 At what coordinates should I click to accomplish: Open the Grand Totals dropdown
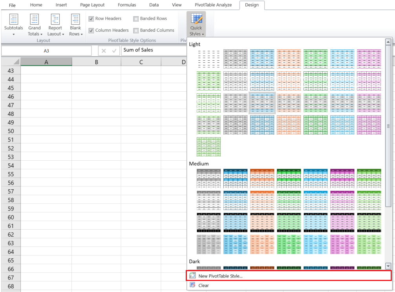click(35, 25)
